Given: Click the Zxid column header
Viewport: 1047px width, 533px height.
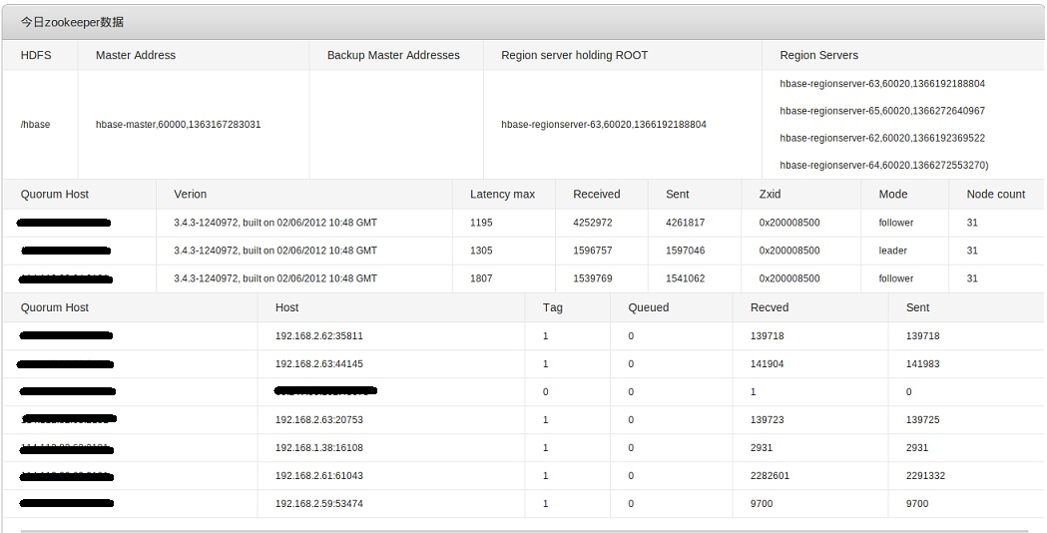Looking at the screenshot, I should (x=756, y=194).
